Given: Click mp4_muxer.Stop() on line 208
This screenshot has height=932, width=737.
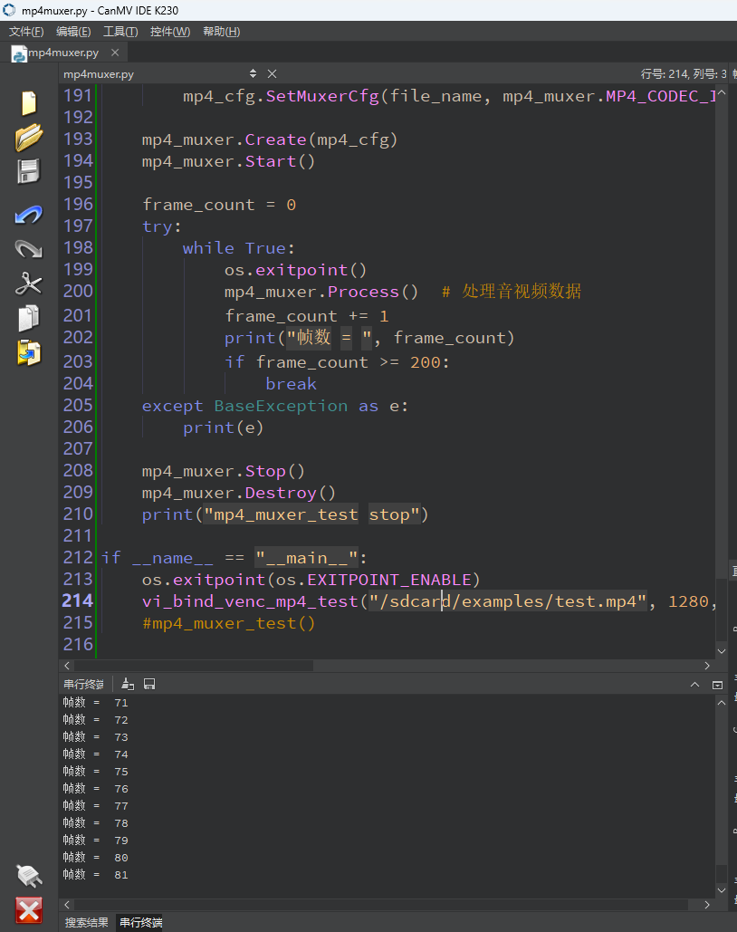Looking at the screenshot, I should 223,471.
